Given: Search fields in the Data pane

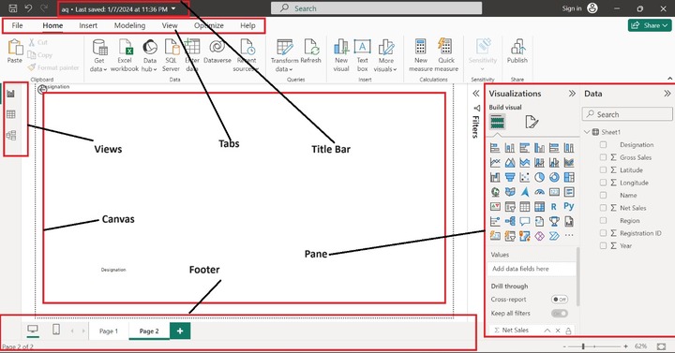Looking at the screenshot, I should tap(627, 114).
